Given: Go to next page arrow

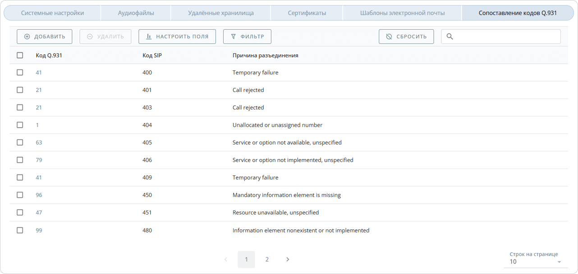Looking at the screenshot, I should click(288, 259).
